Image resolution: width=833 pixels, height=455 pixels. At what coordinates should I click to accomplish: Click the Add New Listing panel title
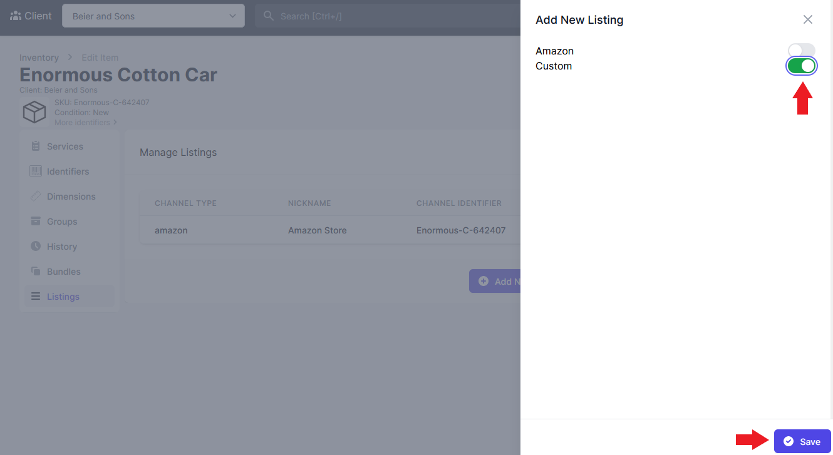click(x=579, y=19)
